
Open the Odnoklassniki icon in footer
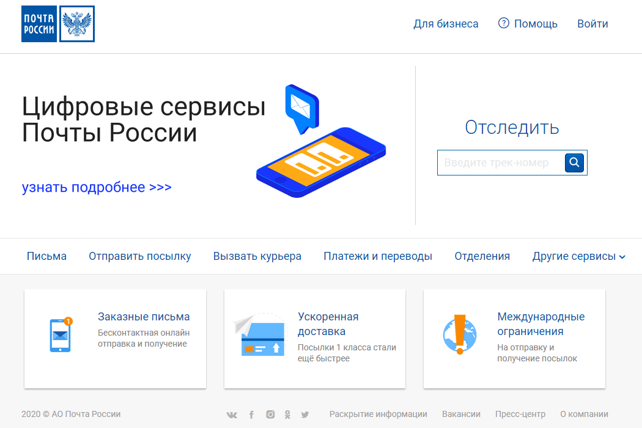click(x=287, y=415)
